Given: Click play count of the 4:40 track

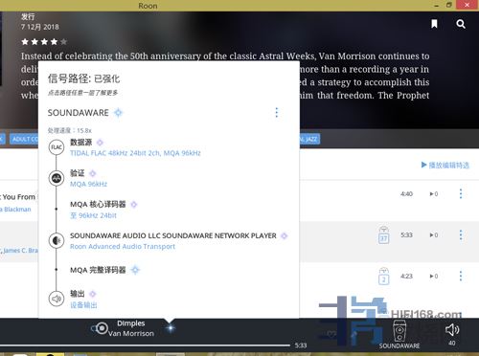Looking at the screenshot, I should click(x=434, y=193).
